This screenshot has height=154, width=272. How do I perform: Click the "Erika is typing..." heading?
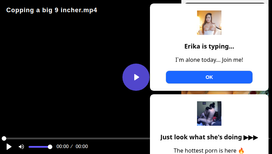[x=209, y=46]
